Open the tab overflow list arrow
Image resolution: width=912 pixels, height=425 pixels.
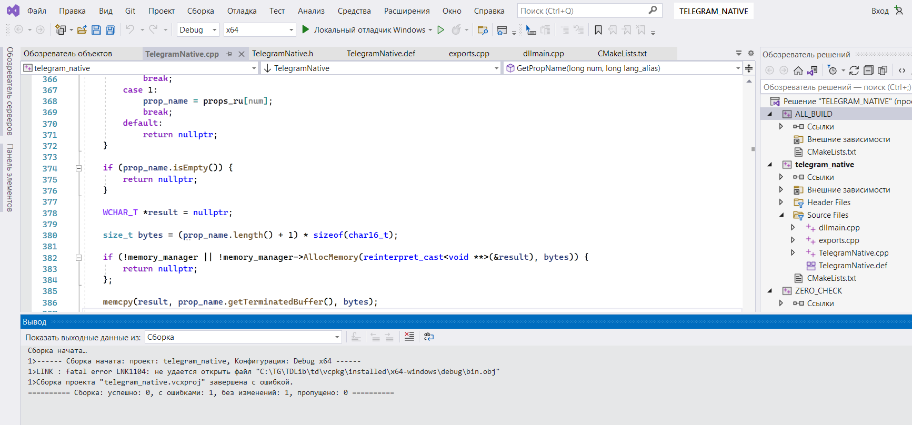coord(739,53)
